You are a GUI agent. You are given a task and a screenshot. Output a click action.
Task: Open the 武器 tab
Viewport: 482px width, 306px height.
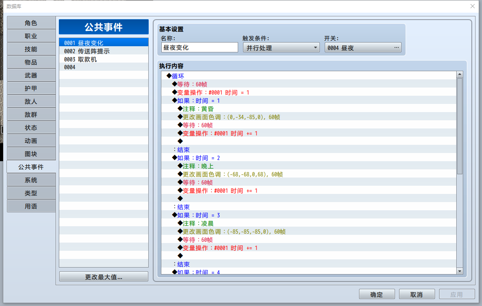click(31, 75)
